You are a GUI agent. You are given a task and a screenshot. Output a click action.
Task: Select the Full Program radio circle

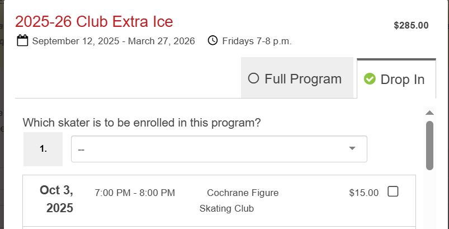(x=253, y=79)
